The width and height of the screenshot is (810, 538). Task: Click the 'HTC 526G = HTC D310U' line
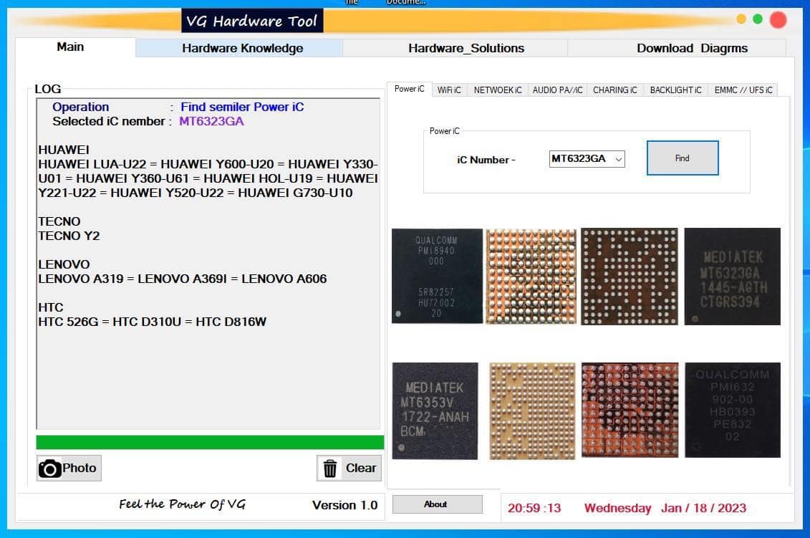[153, 322]
